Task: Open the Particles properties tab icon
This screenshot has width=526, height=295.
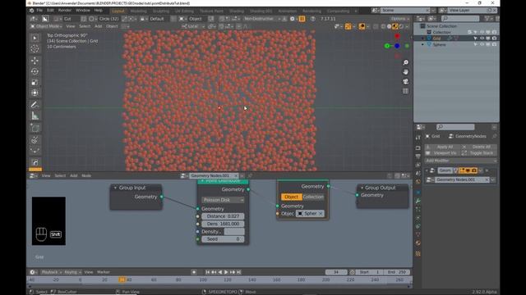Action: [x=418, y=210]
